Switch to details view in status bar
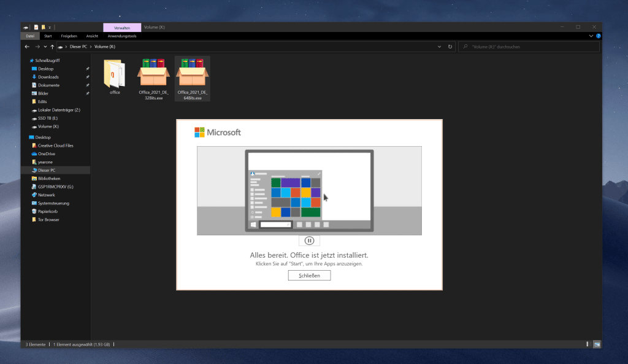Viewport: 628px width, 364px height. (588, 344)
